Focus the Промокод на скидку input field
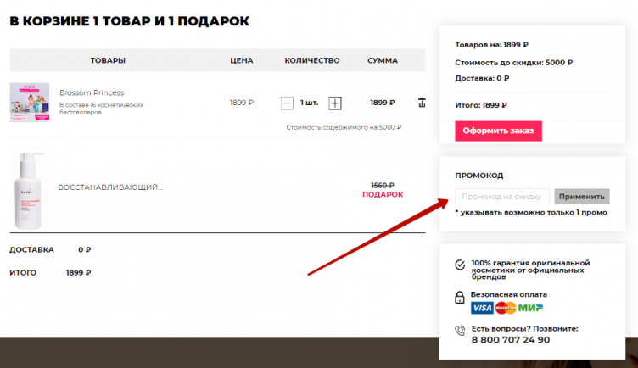Screen dimensions: 638x368 pos(502,197)
